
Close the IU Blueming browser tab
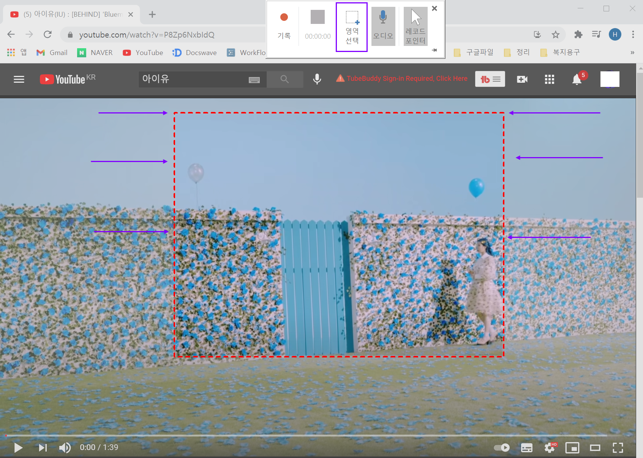click(131, 14)
